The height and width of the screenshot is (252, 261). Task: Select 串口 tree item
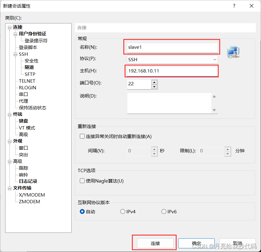pos(23,94)
